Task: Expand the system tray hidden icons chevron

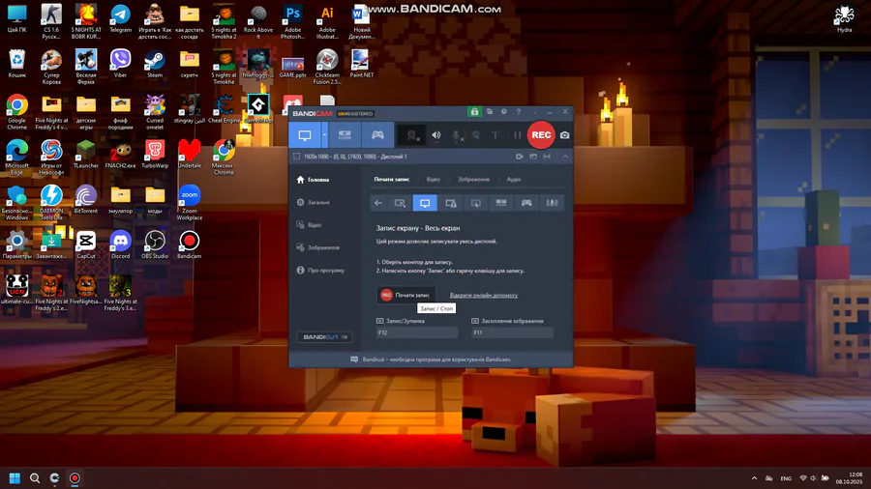Action: pyautogui.click(x=754, y=478)
